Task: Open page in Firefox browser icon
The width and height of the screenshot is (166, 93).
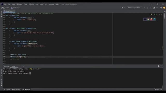Action: [x=151, y=19]
